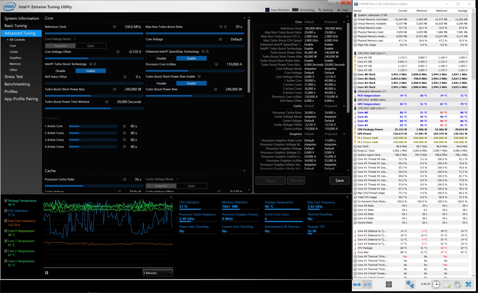Select Static core voltage mode
478x293 pixels.
click(x=91, y=46)
